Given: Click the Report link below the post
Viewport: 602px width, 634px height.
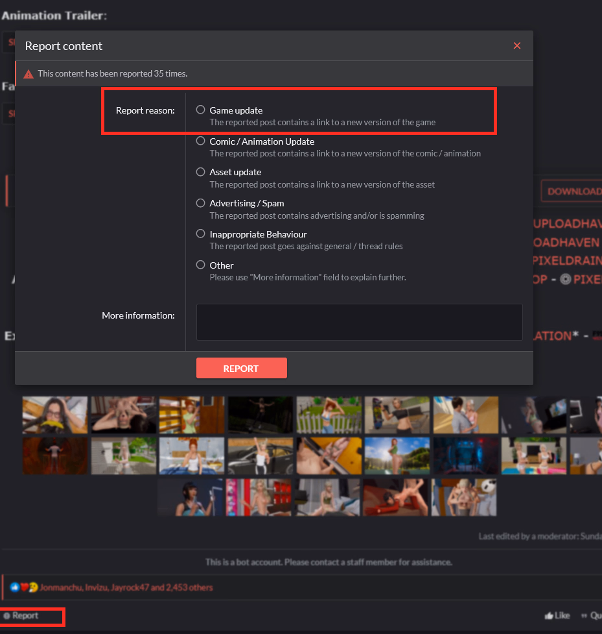Looking at the screenshot, I should (25, 616).
